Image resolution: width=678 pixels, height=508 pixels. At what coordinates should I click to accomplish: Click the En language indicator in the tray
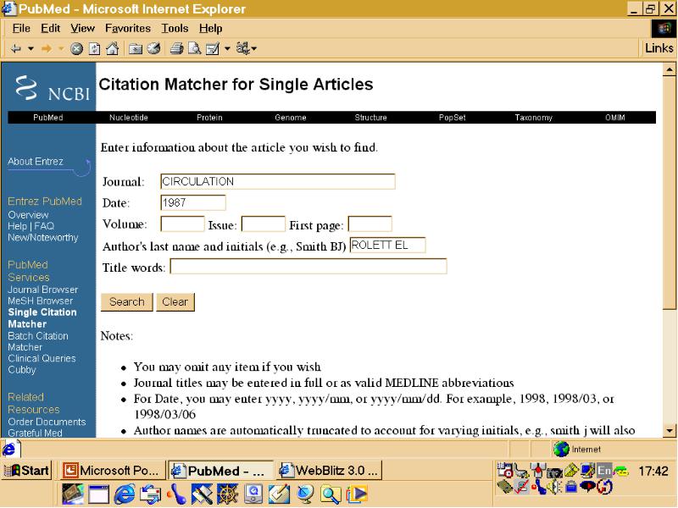pyautogui.click(x=604, y=471)
